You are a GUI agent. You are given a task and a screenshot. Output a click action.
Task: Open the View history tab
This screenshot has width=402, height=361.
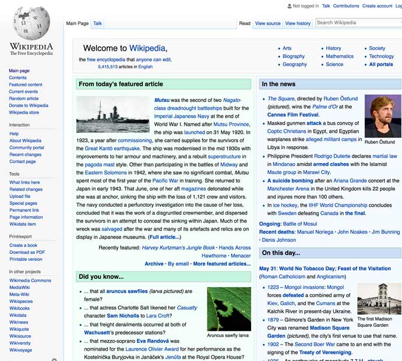(x=298, y=23)
